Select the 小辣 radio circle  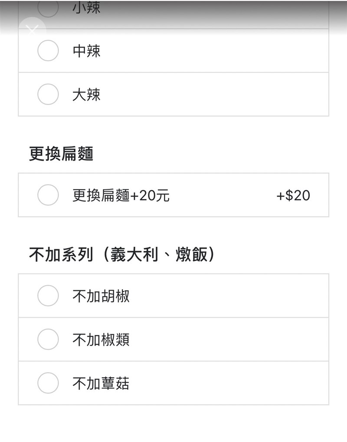click(48, 8)
